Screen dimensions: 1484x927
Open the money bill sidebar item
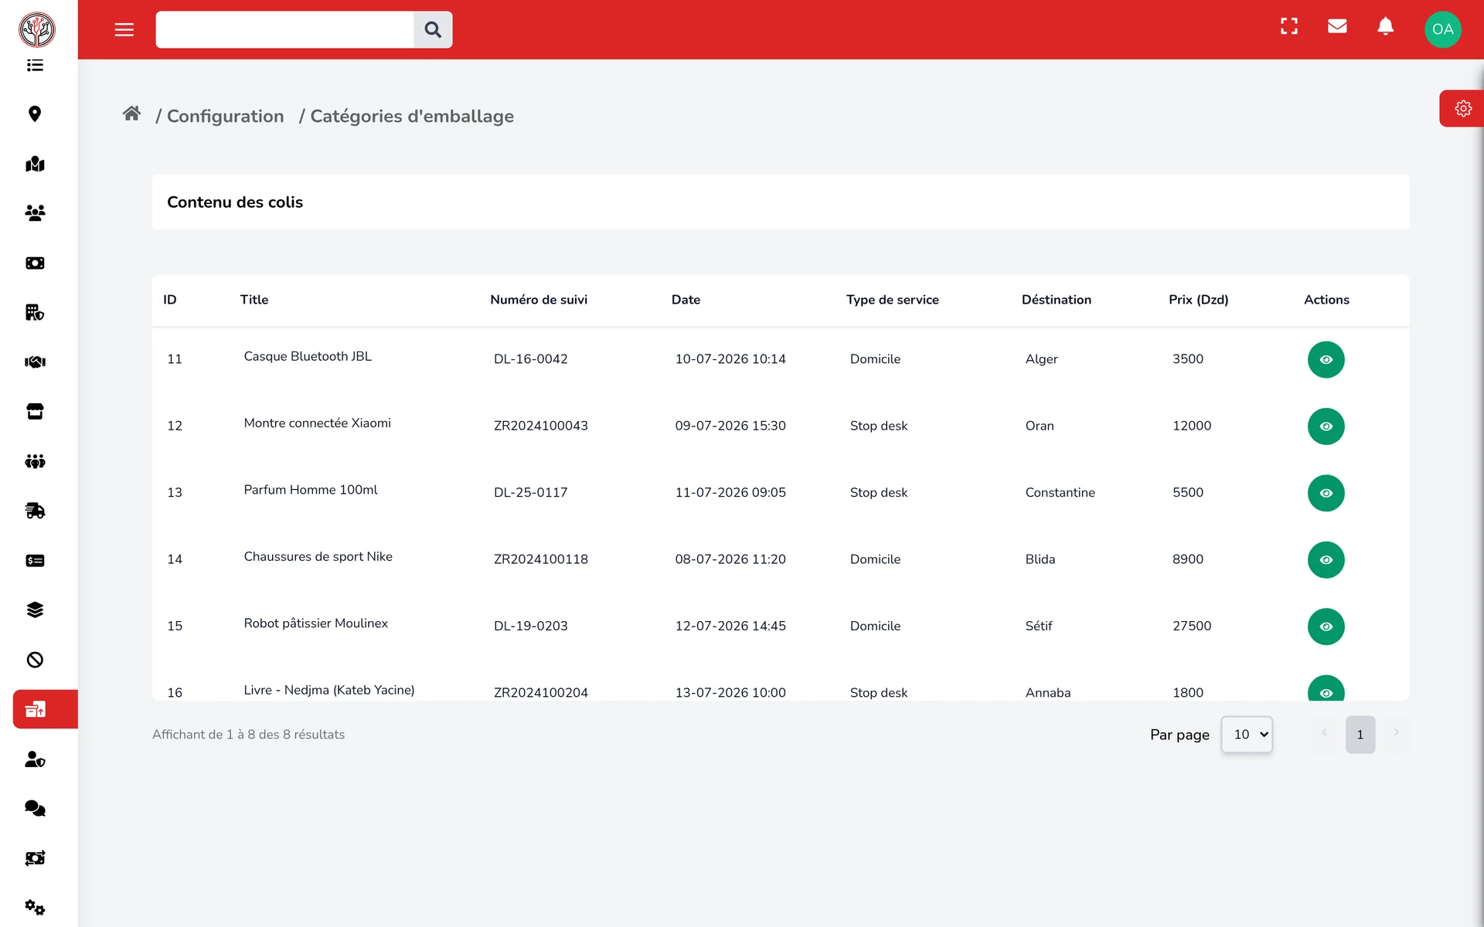[x=35, y=263]
